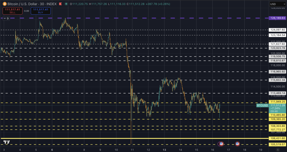Open the TradingView logo link
The height and width of the screenshot is (152, 287).
tap(7, 142)
